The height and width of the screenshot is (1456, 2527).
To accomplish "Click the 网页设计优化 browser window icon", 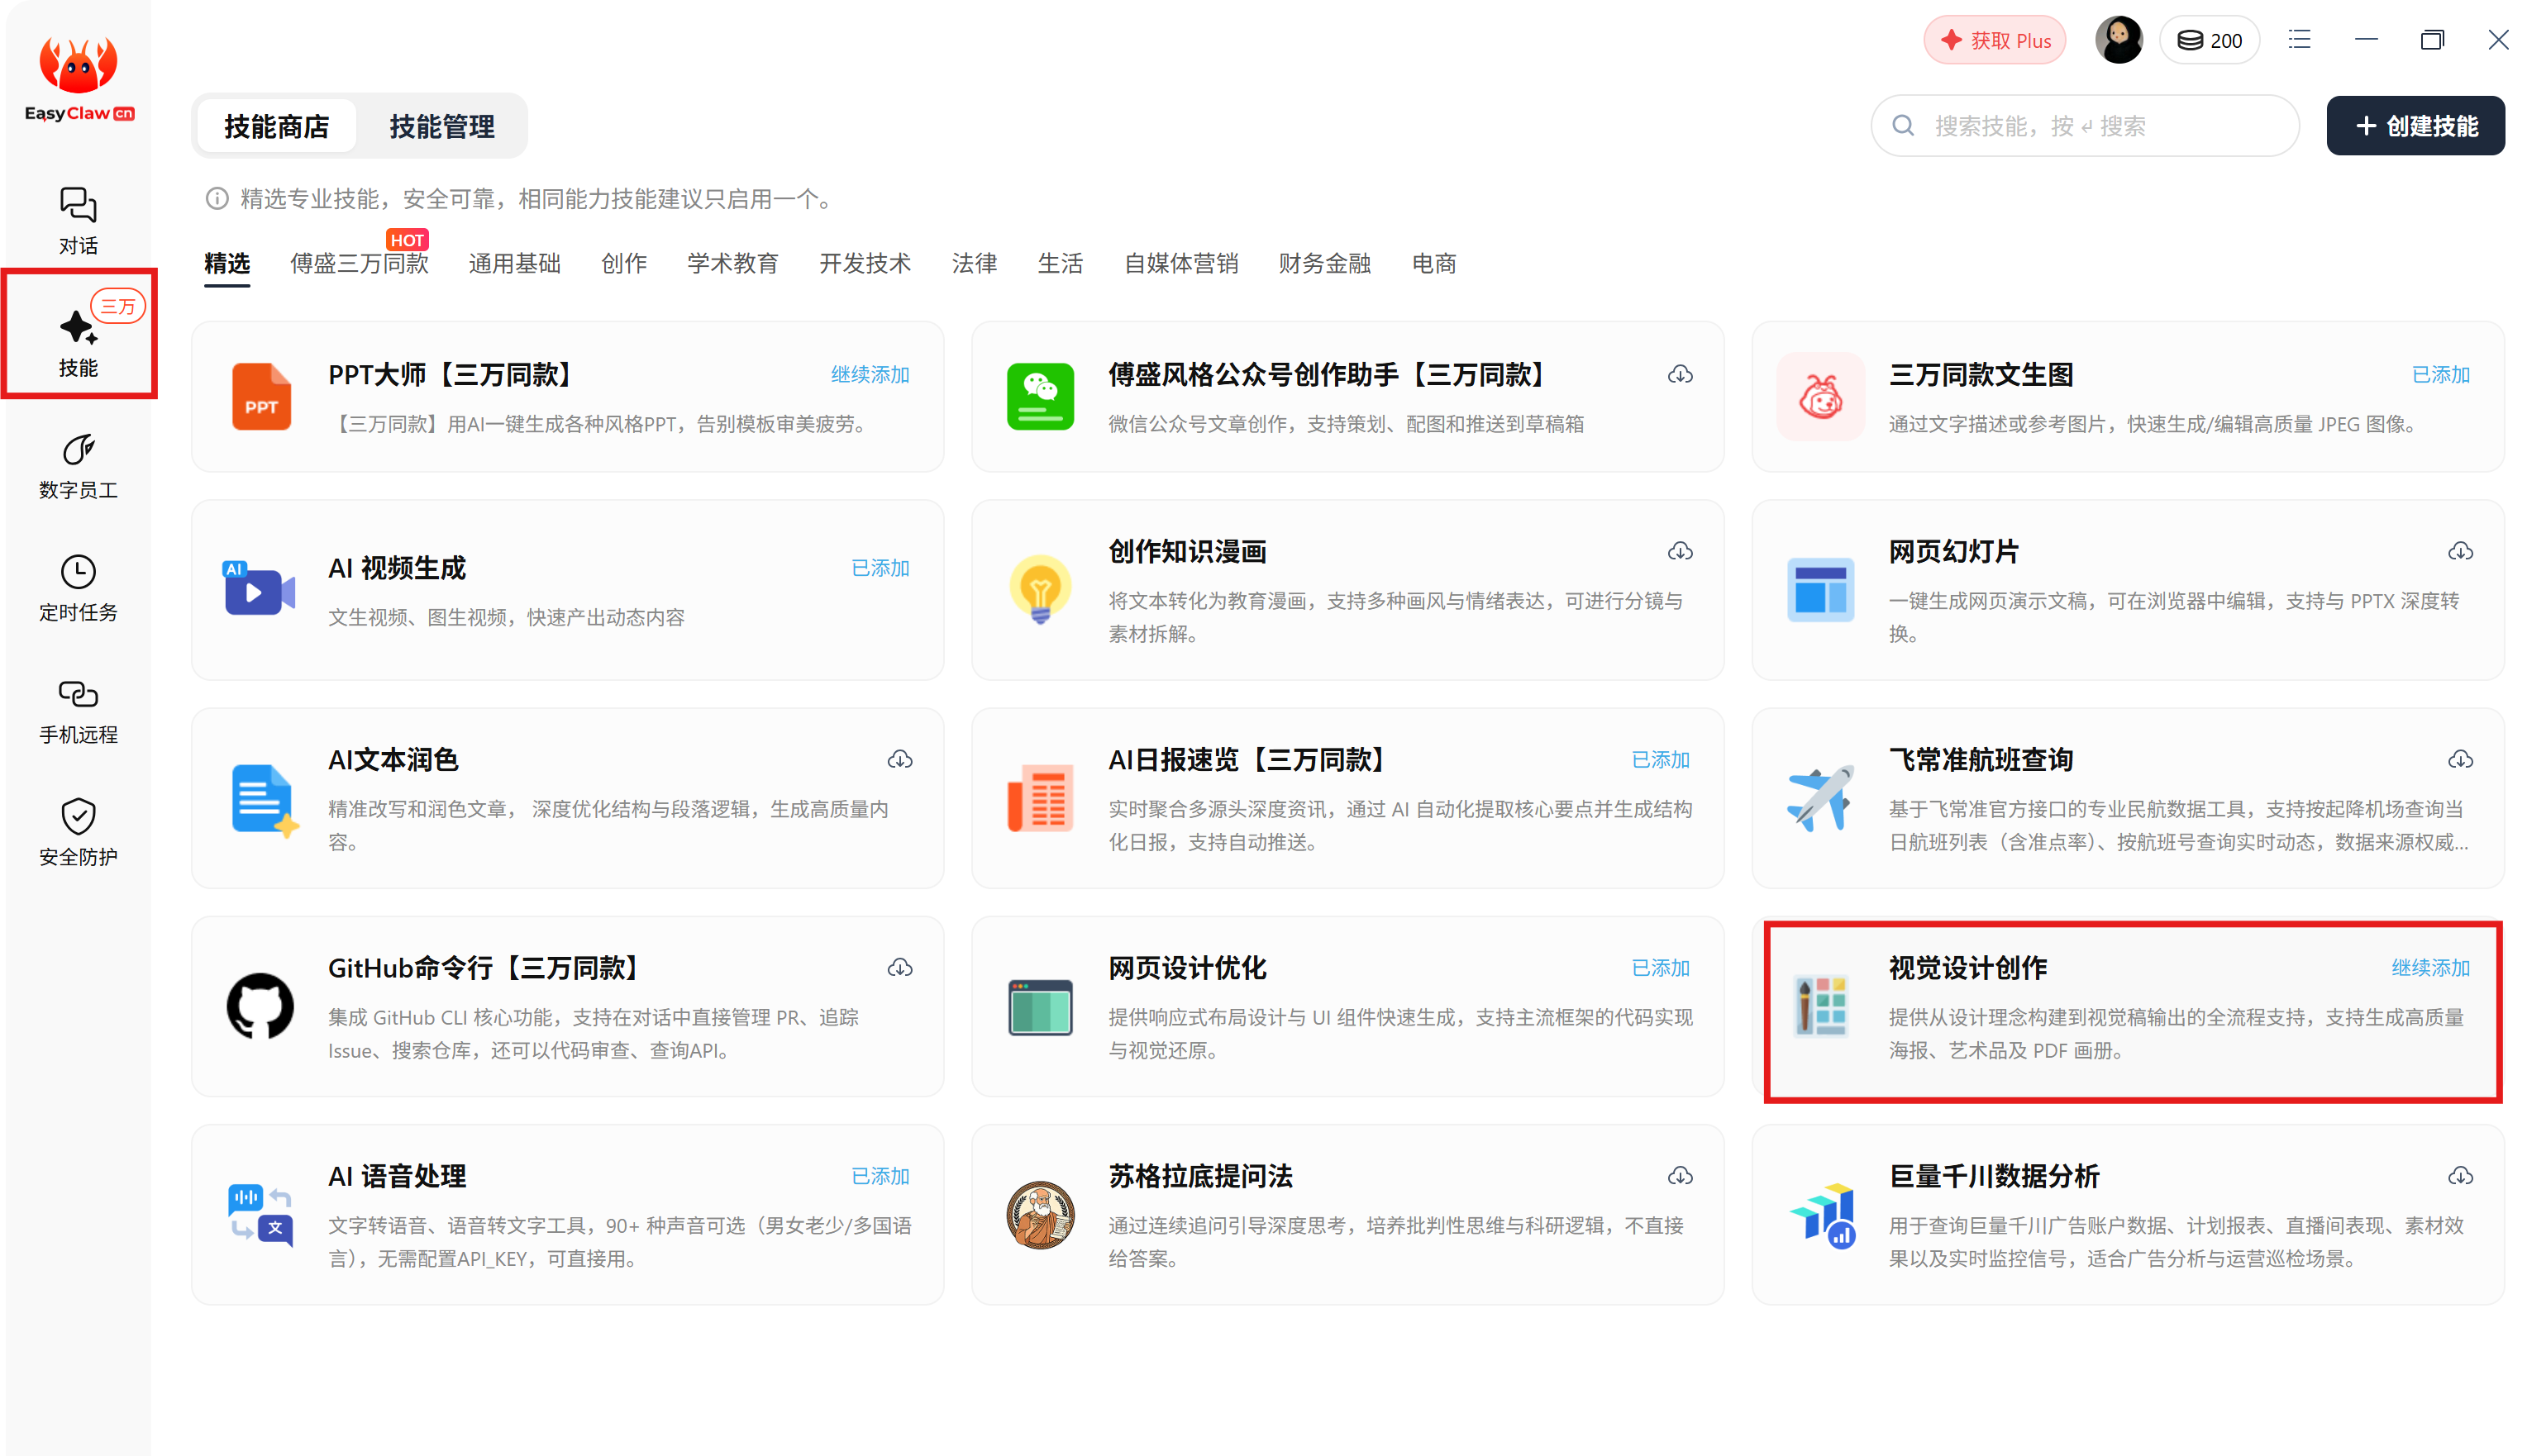I will point(1041,1006).
